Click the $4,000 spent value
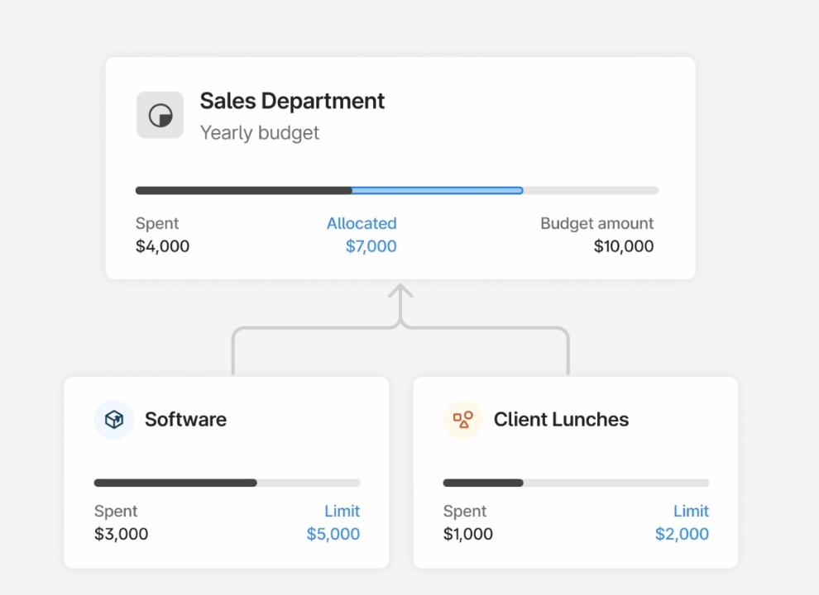 pyautogui.click(x=162, y=246)
